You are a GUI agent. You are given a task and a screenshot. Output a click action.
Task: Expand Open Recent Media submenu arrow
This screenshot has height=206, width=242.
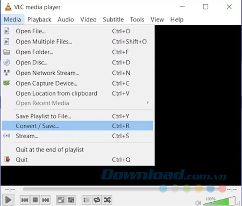(148, 103)
